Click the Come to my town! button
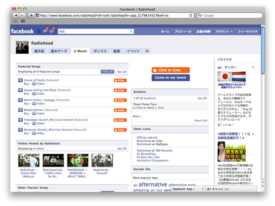Image resolution: width=275 pixels, height=206 pixels. click(x=171, y=78)
